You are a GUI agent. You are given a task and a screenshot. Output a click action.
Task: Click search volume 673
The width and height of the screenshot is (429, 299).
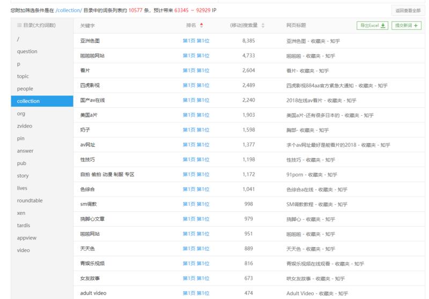(x=248, y=278)
